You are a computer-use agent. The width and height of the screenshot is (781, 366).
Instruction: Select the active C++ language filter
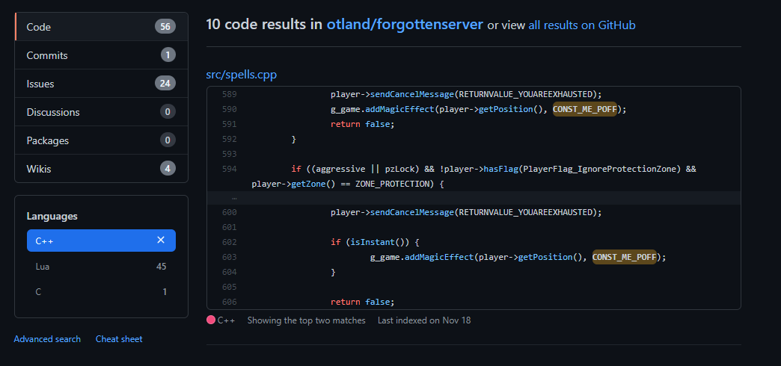(101, 241)
